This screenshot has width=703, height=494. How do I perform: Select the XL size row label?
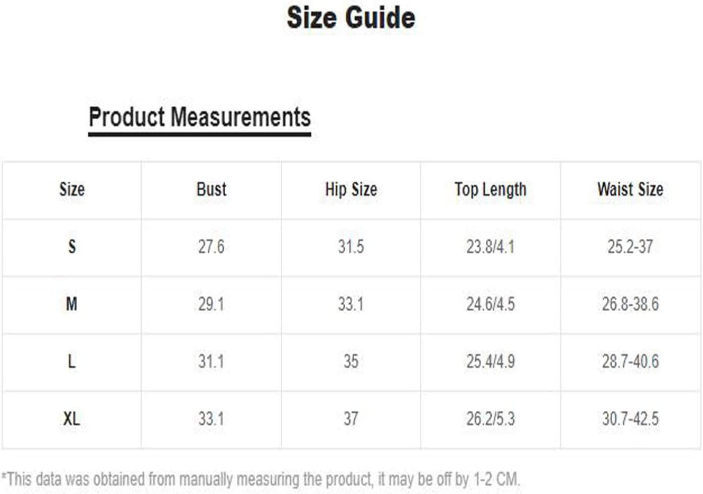tap(72, 419)
